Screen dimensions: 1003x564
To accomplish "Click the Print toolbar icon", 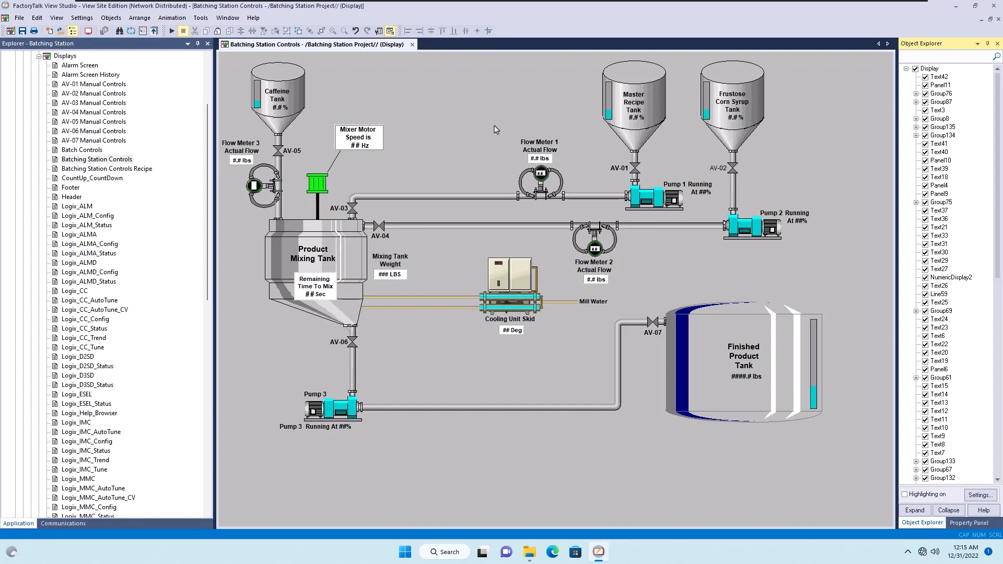I will 34,31.
